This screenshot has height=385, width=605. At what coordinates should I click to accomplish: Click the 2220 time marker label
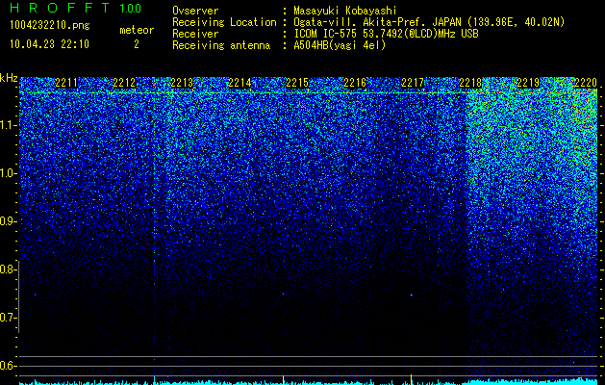pyautogui.click(x=586, y=83)
